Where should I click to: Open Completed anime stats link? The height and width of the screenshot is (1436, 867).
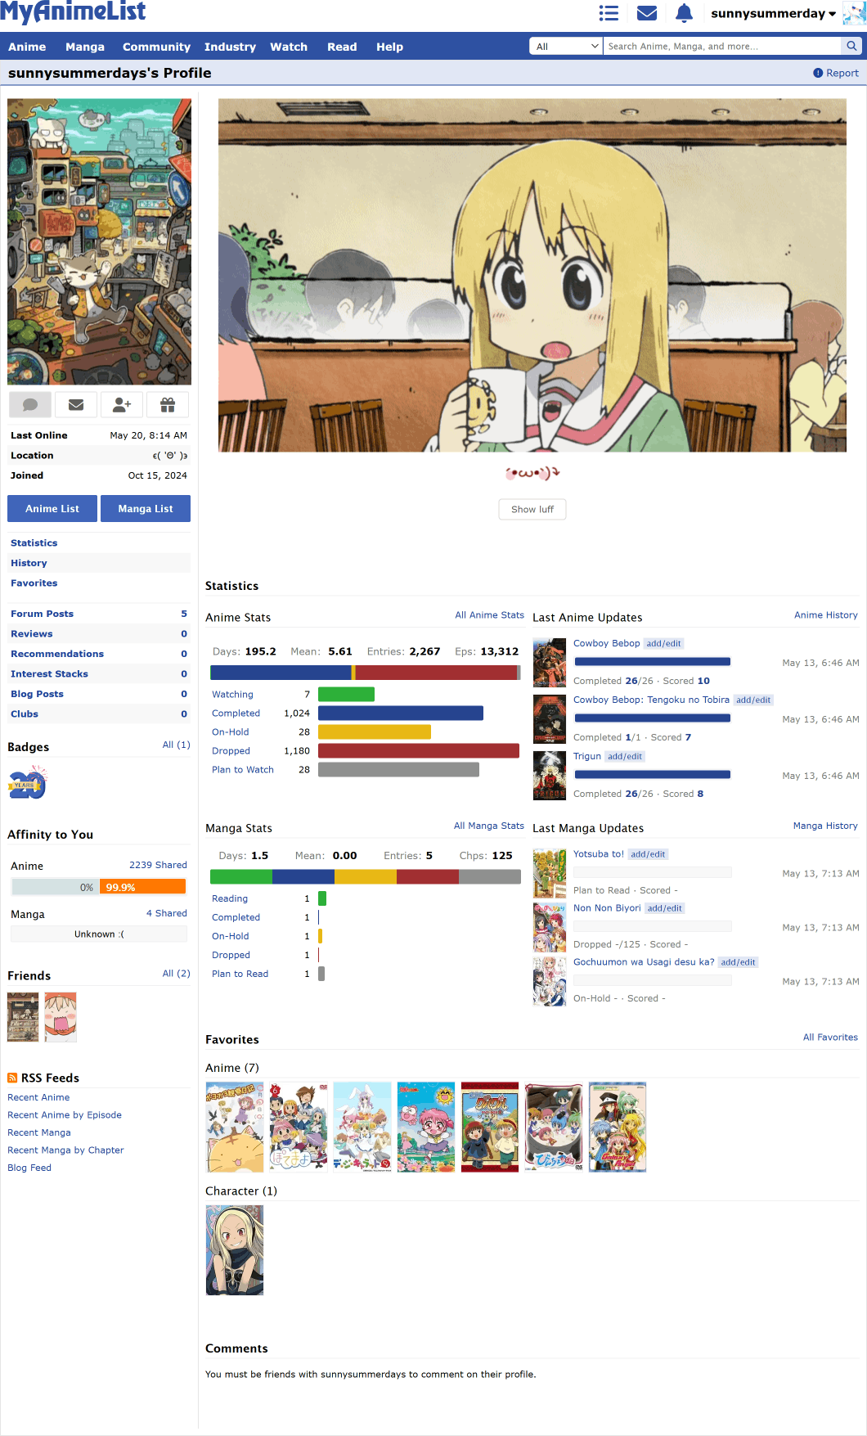pyautogui.click(x=236, y=713)
